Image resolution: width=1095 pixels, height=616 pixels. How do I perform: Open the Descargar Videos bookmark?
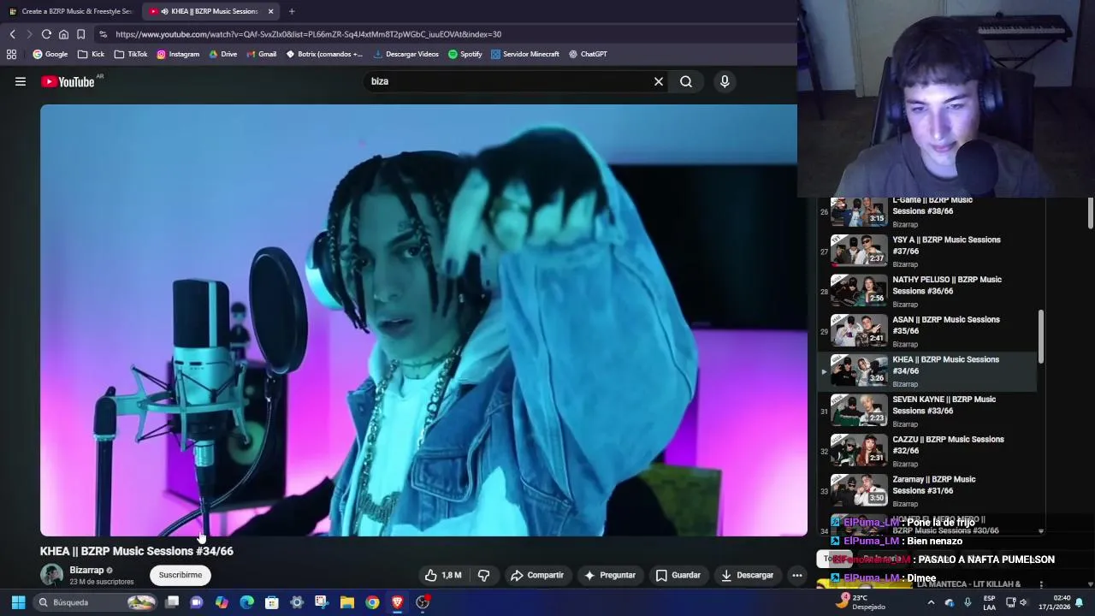click(x=406, y=54)
